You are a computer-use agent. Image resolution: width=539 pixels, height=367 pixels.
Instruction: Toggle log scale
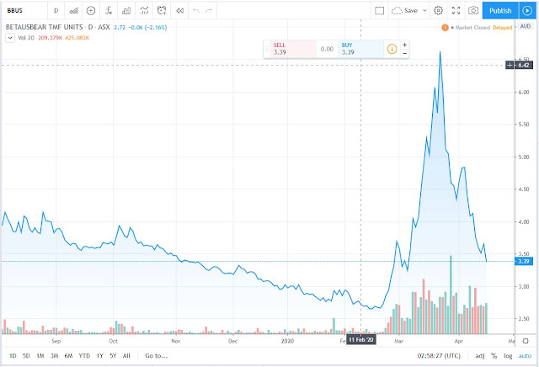508,356
